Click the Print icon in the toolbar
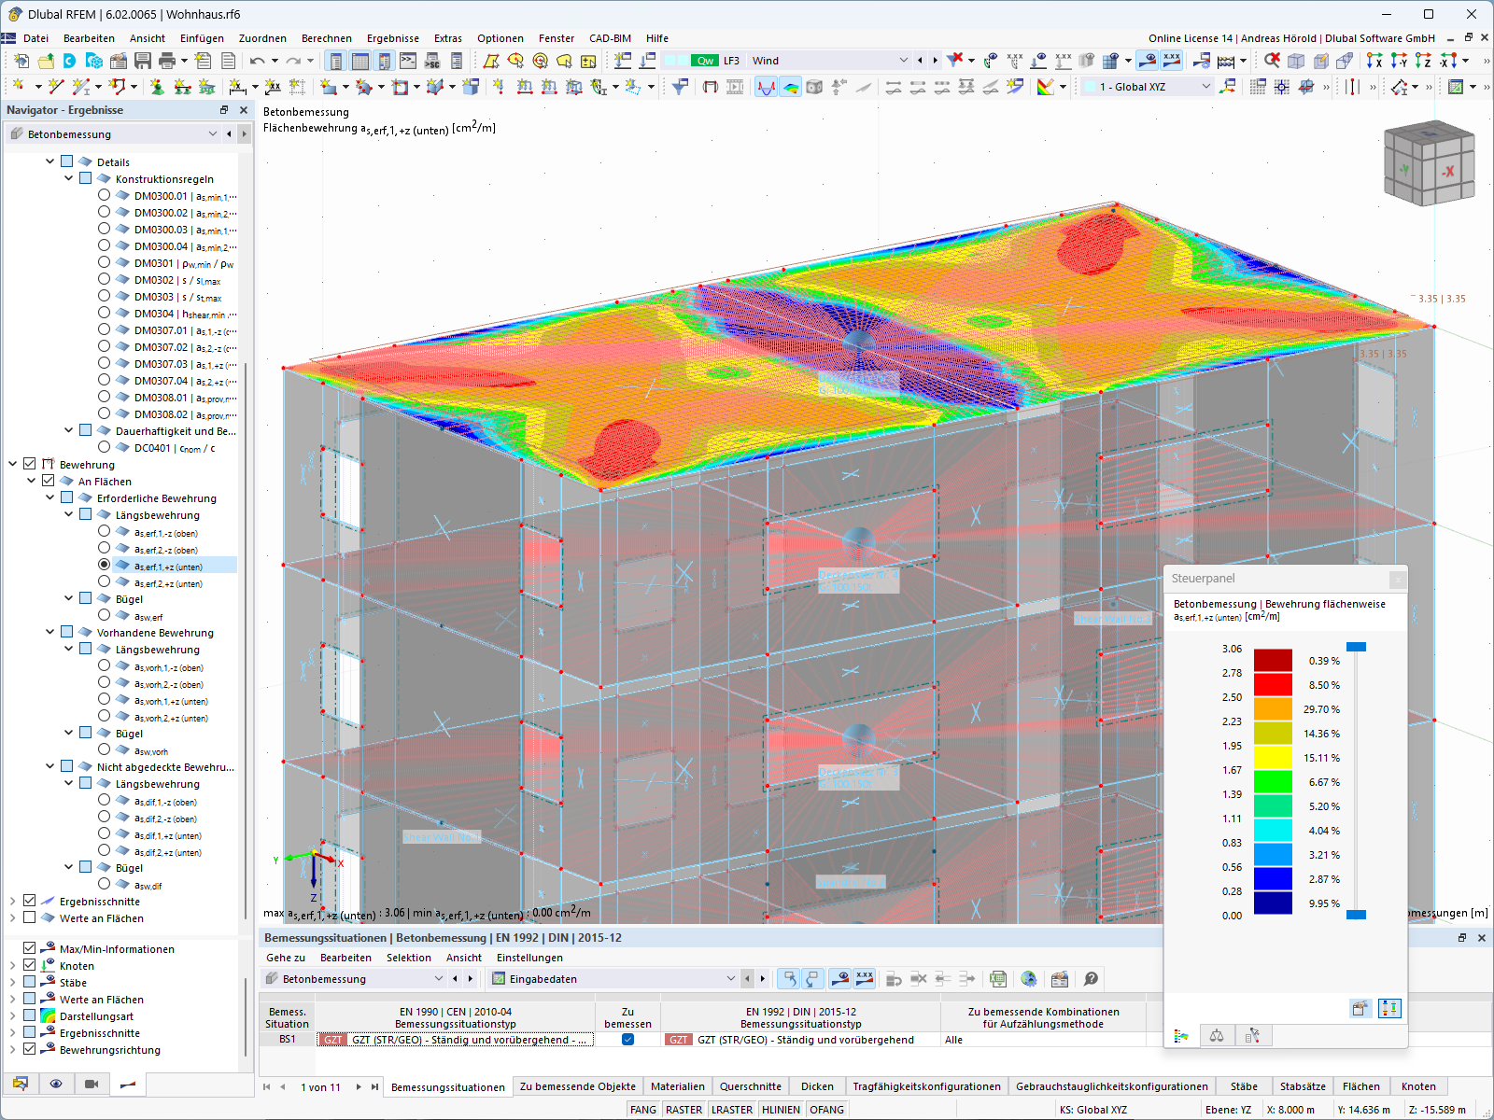 [167, 61]
